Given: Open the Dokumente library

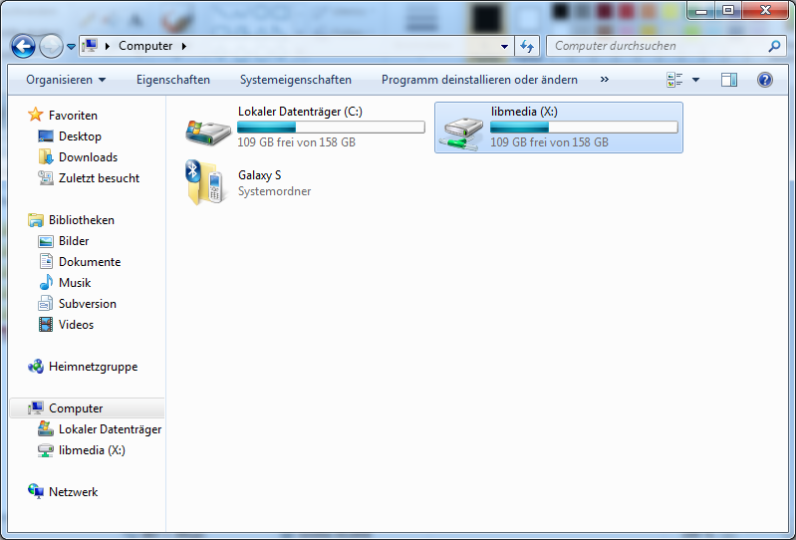Looking at the screenshot, I should pos(90,262).
